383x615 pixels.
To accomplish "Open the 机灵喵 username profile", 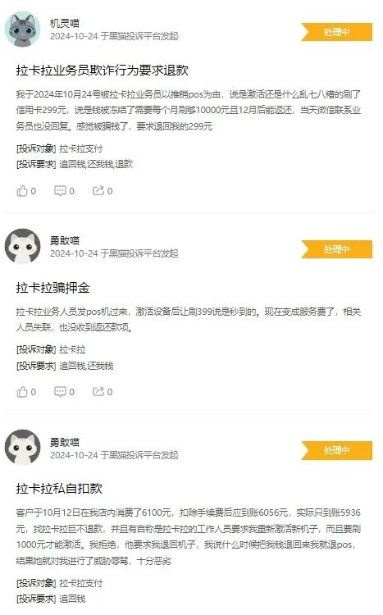I will 65,23.
